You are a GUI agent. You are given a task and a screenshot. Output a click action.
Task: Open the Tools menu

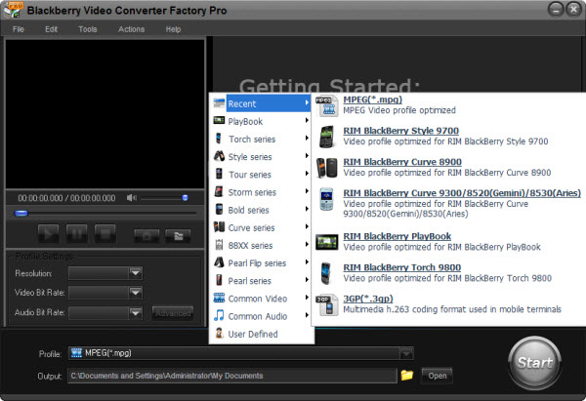point(88,29)
